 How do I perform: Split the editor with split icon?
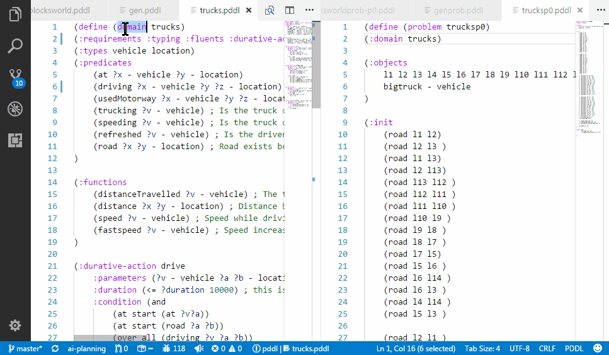click(x=289, y=11)
